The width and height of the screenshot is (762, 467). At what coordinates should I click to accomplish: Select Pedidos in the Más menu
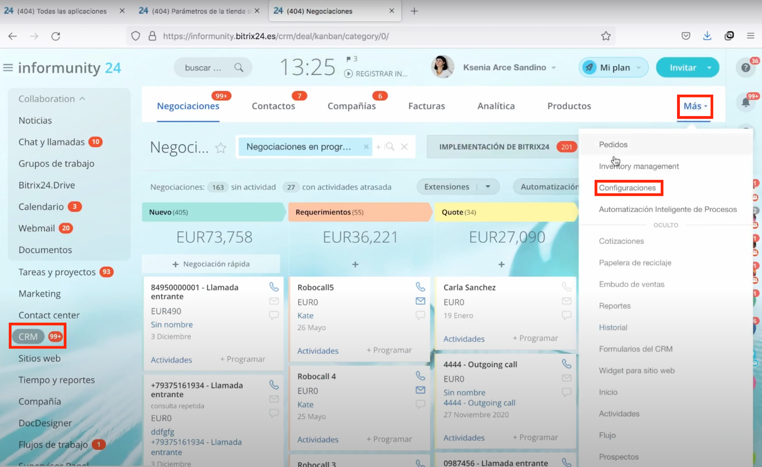coord(613,144)
